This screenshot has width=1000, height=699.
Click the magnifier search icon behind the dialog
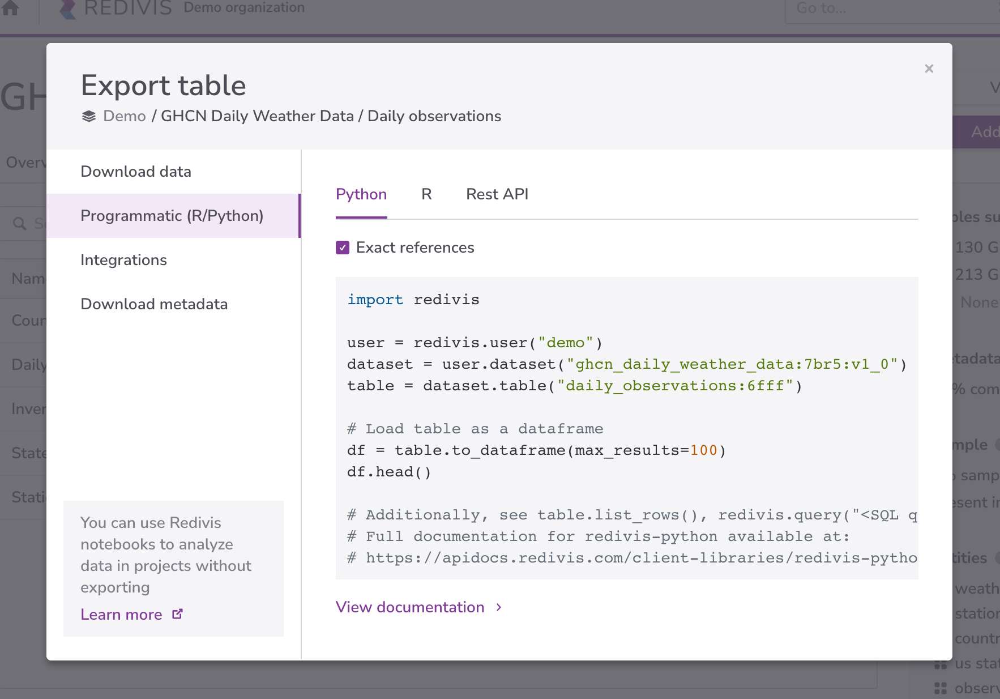pyautogui.click(x=20, y=224)
